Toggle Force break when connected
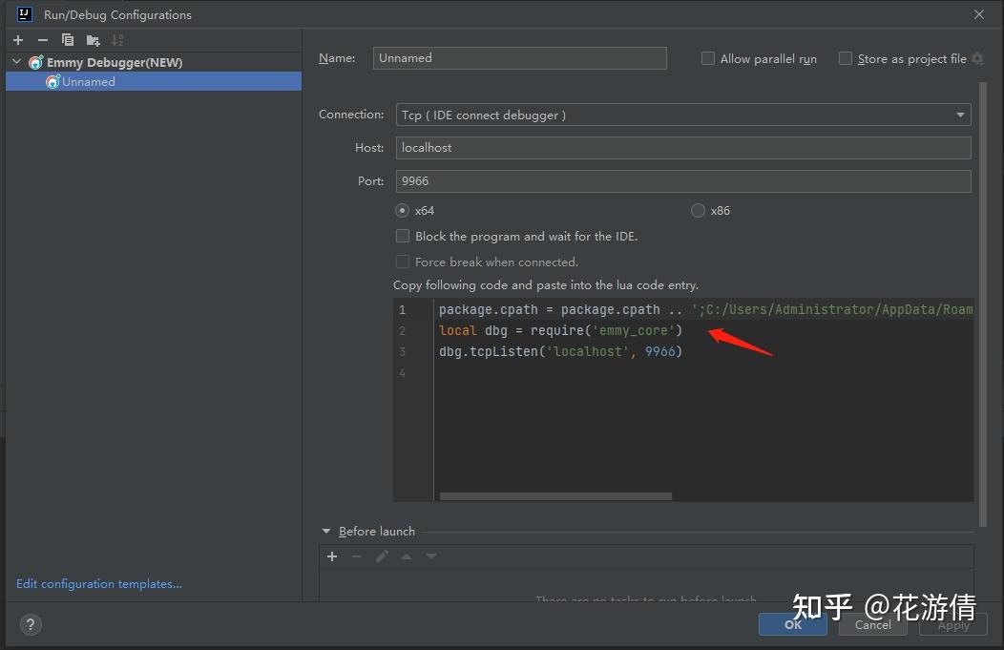 point(402,262)
